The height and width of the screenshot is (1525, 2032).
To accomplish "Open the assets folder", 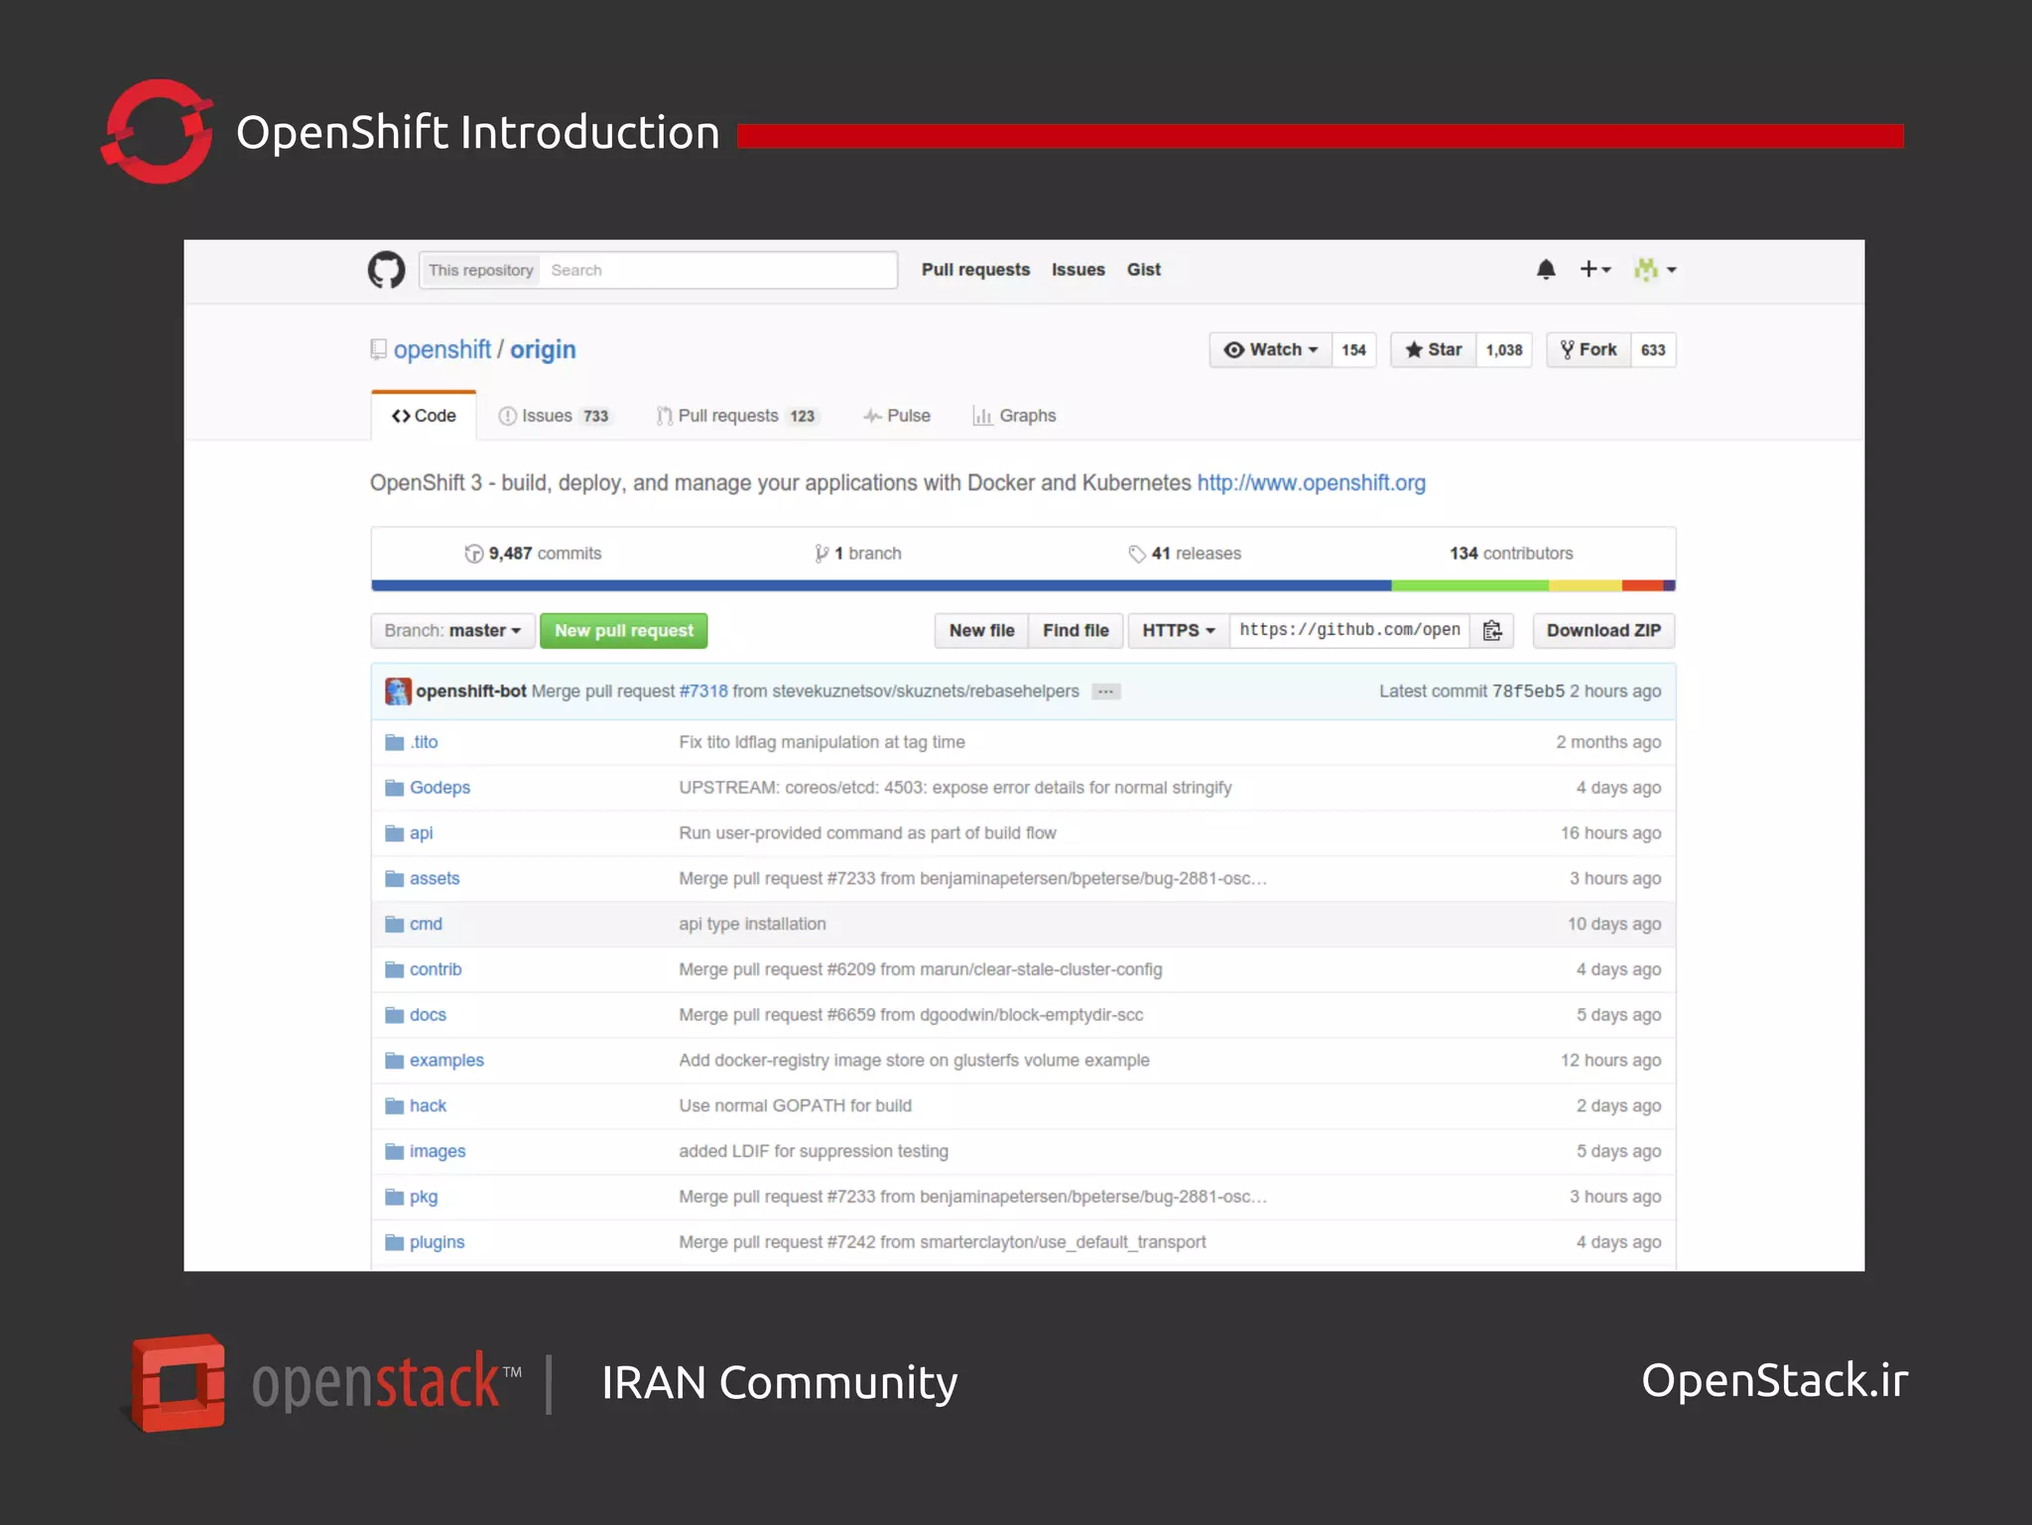I will [x=435, y=879].
